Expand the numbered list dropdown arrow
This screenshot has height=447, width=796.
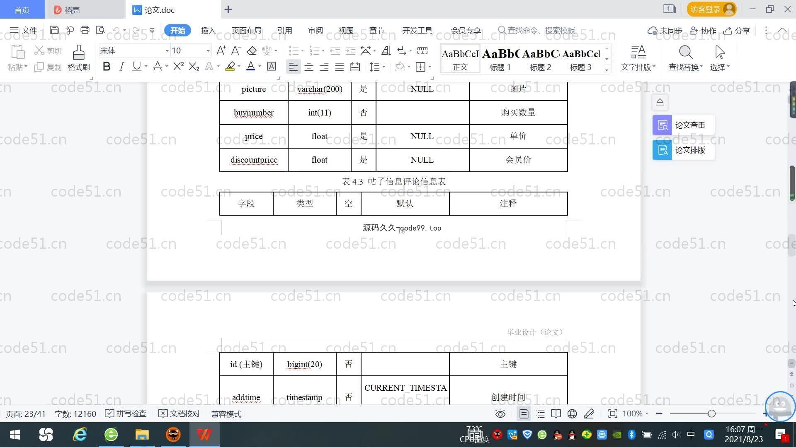tap(323, 51)
